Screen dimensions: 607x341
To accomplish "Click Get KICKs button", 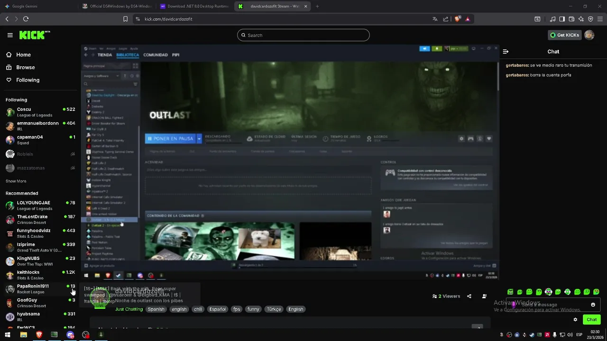I will [x=564, y=35].
